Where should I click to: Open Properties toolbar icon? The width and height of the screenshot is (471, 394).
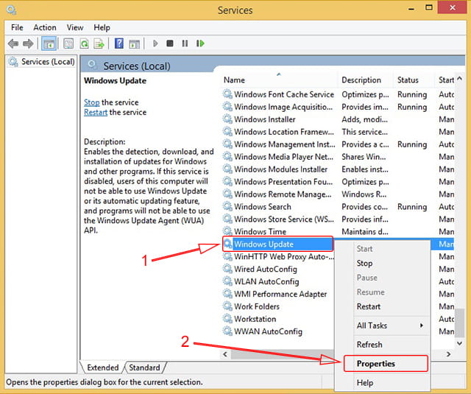click(x=68, y=43)
